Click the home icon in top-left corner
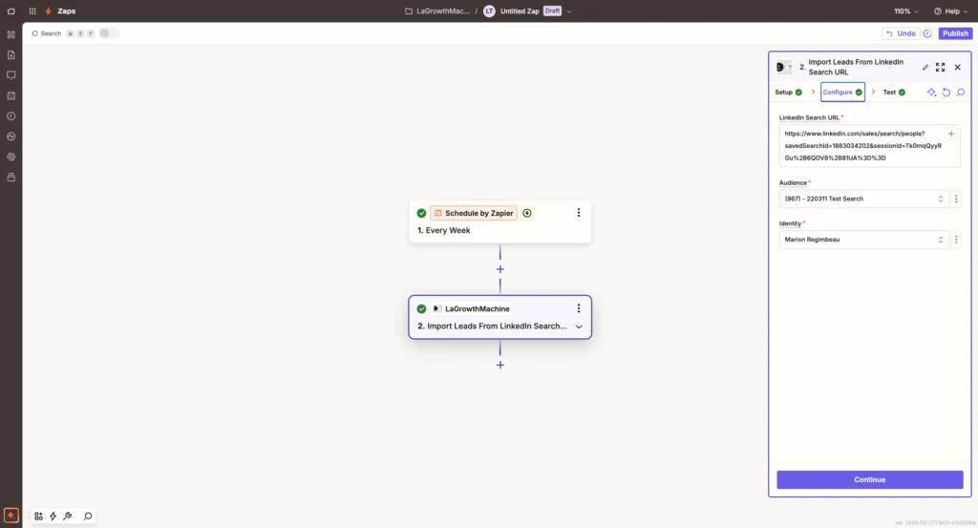 11,11
